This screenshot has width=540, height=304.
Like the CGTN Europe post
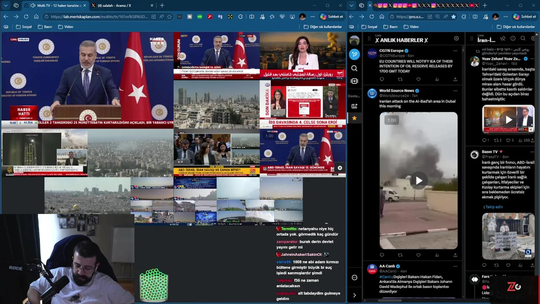coord(418,79)
